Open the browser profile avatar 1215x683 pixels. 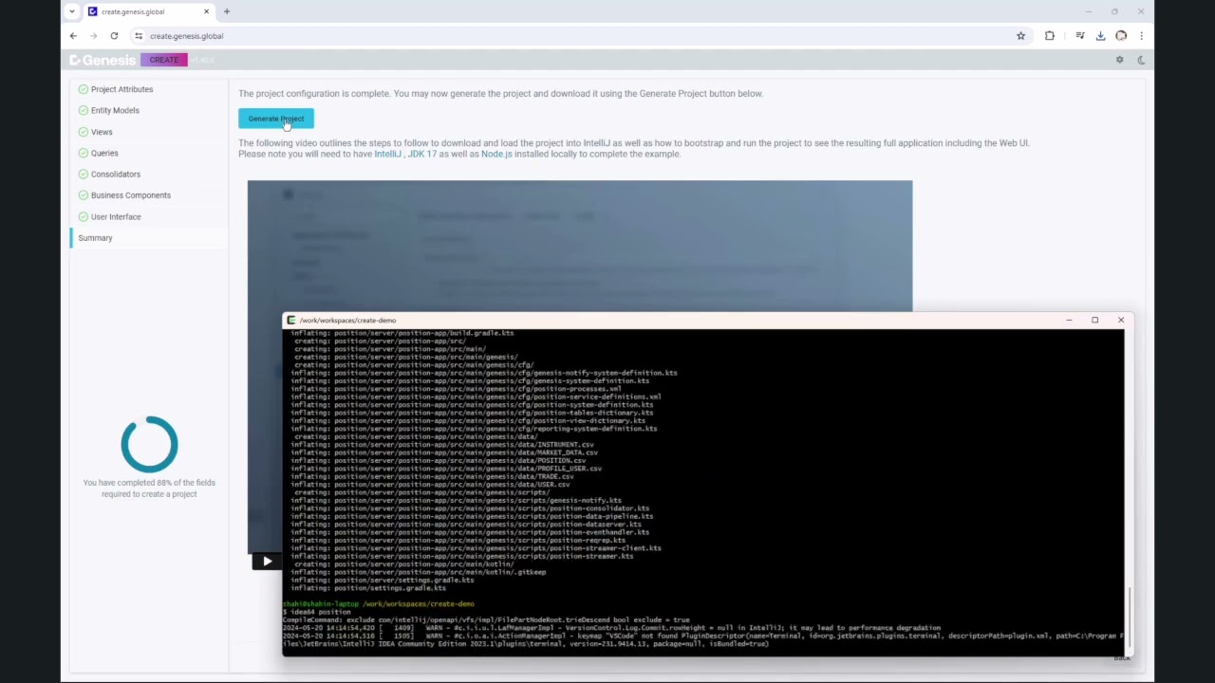1121,36
